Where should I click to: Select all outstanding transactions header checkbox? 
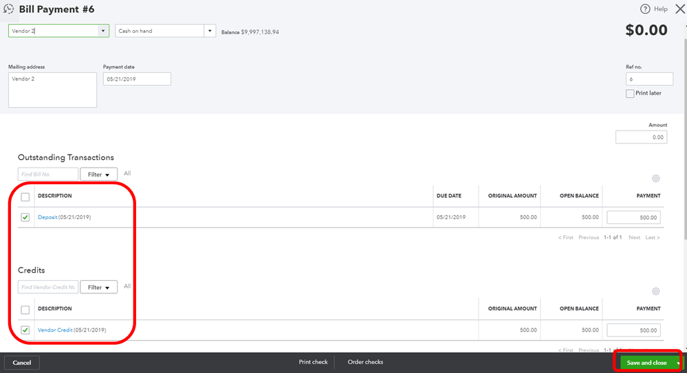(25, 196)
